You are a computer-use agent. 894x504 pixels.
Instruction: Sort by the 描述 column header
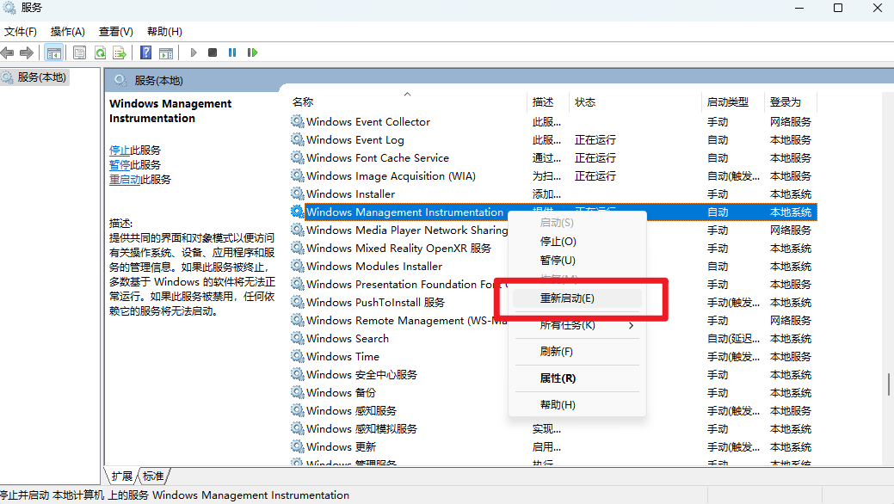tap(547, 102)
